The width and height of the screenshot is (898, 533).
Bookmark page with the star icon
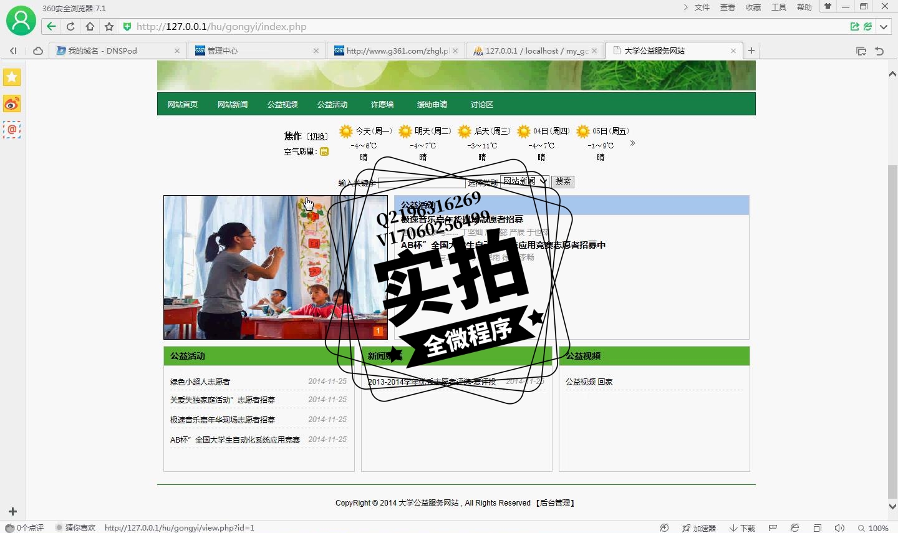pos(109,26)
